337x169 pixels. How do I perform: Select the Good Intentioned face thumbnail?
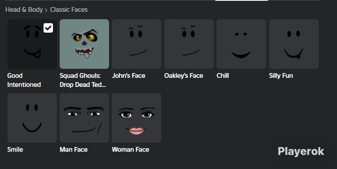point(32,44)
